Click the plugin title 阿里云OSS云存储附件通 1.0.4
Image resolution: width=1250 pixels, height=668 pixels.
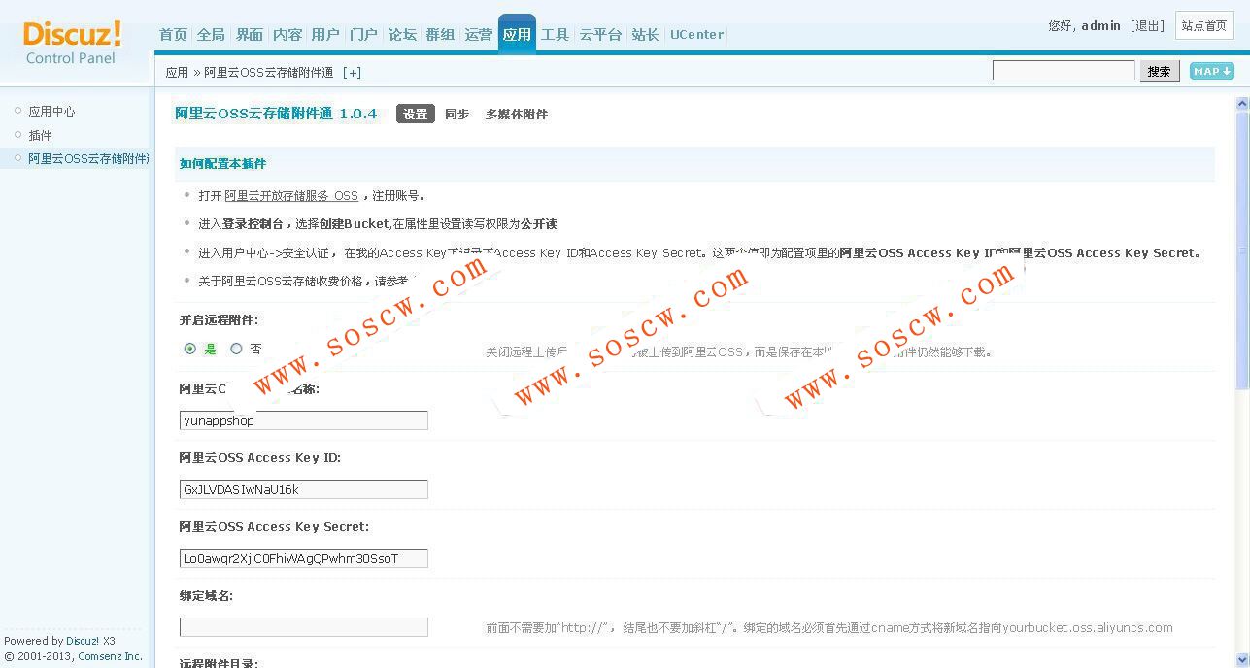[x=276, y=114]
